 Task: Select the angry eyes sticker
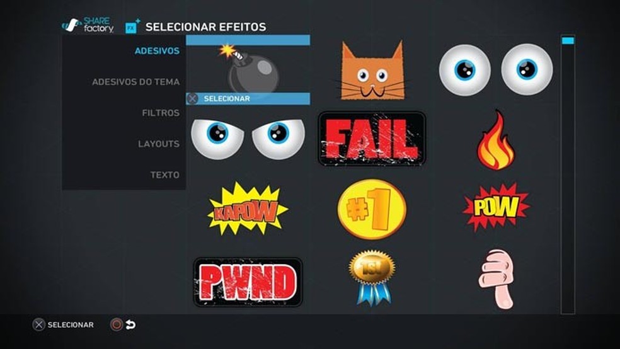tap(248, 139)
